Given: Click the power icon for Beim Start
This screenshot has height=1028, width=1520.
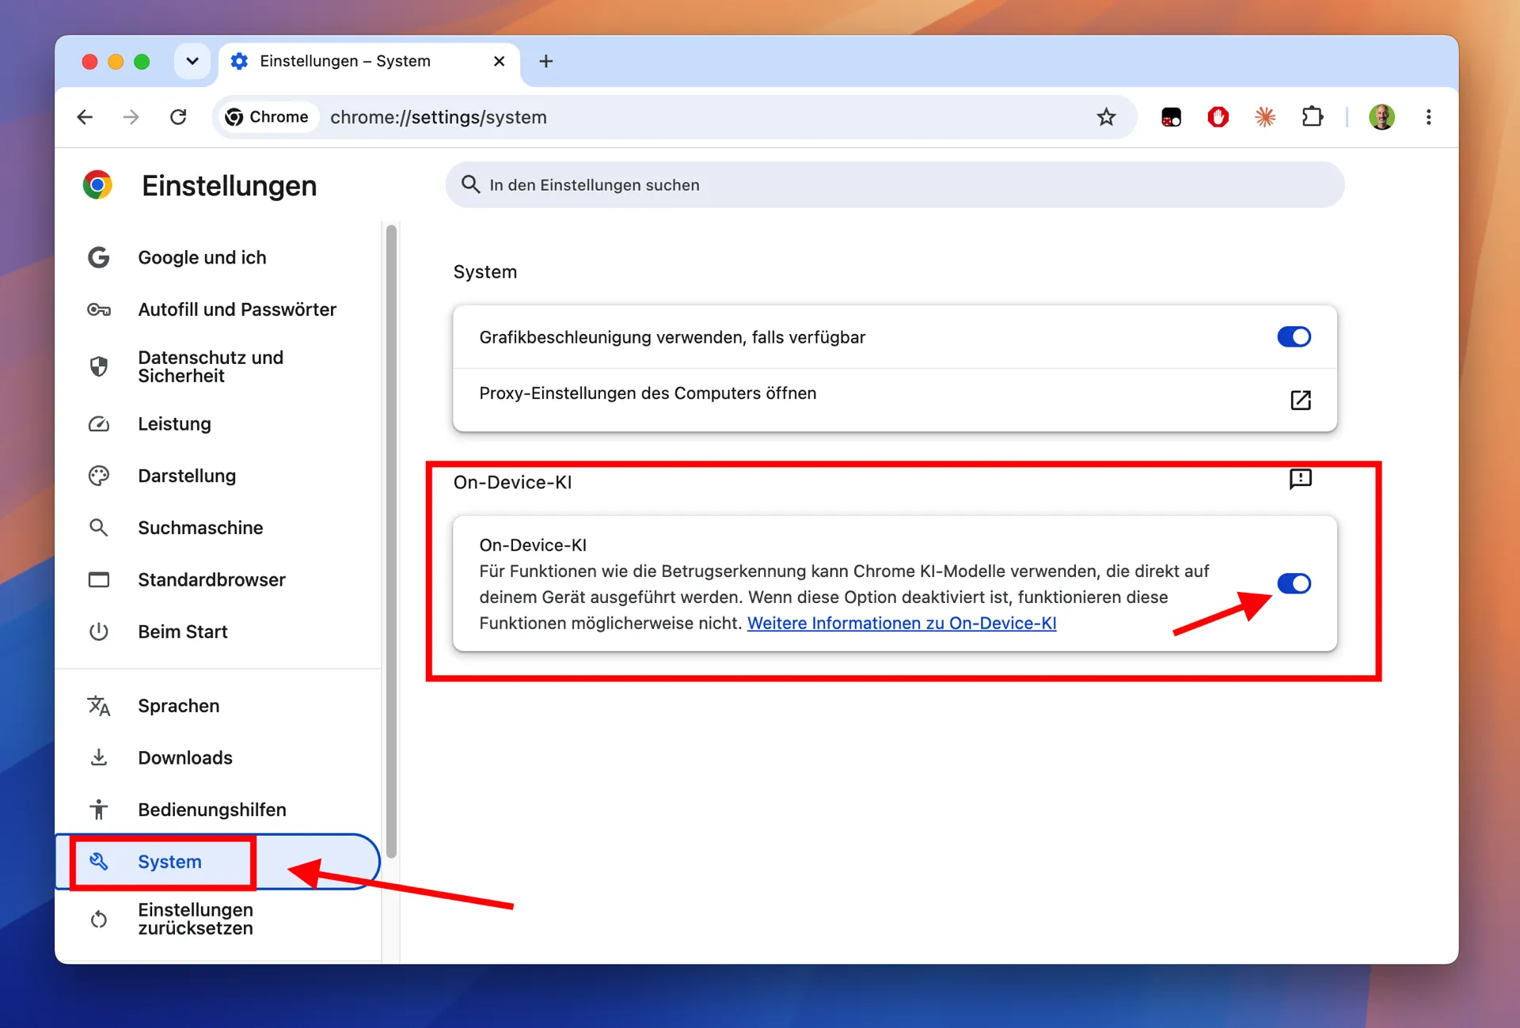Looking at the screenshot, I should (x=99, y=632).
